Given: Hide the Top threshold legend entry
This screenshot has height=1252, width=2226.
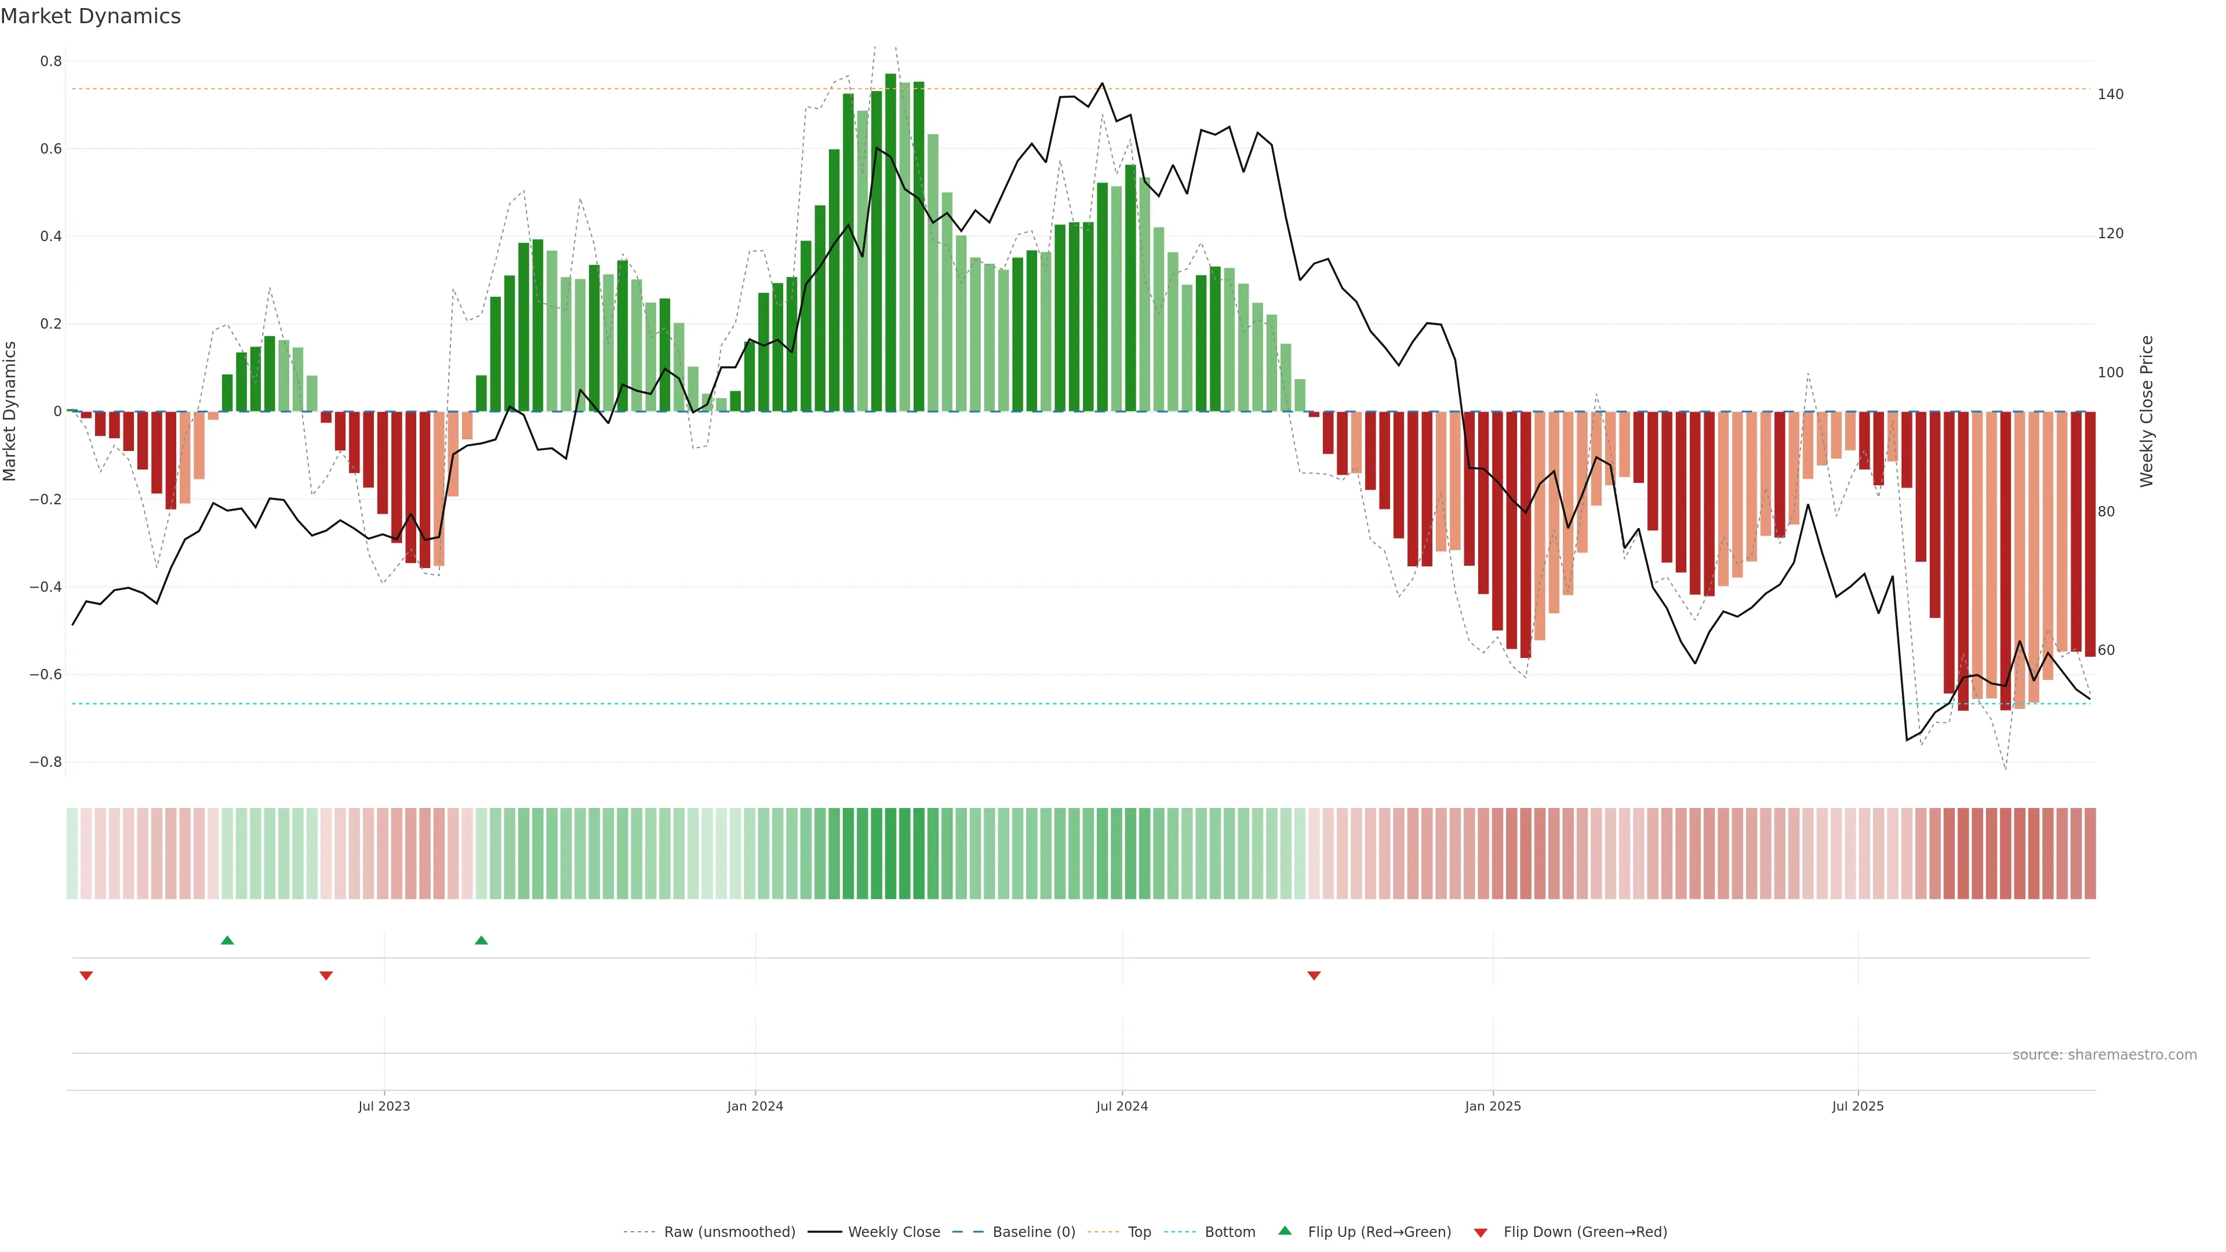Looking at the screenshot, I should [1139, 1232].
